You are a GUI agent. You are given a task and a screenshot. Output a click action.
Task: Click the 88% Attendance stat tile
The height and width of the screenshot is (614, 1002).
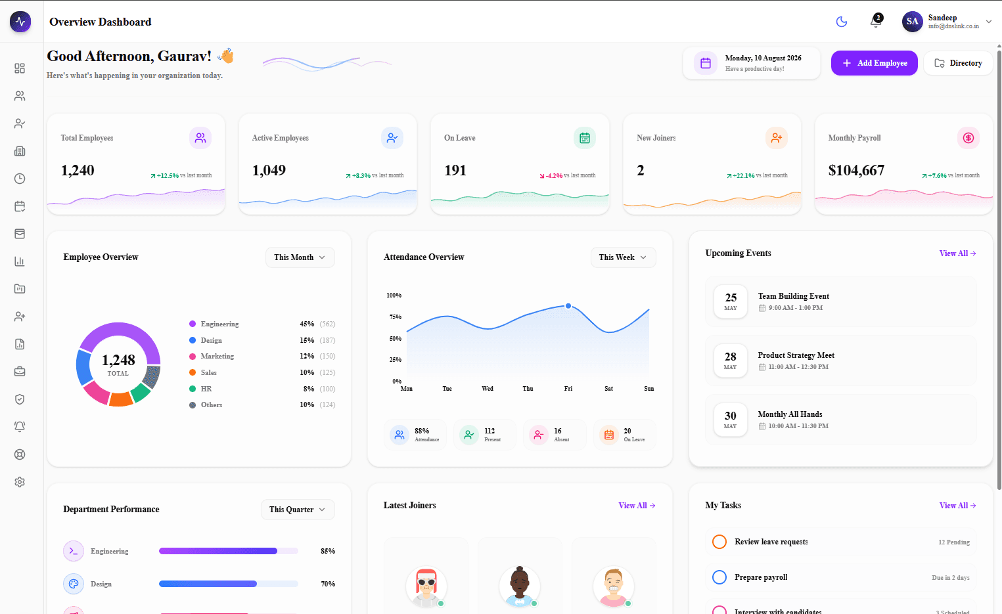pos(415,435)
